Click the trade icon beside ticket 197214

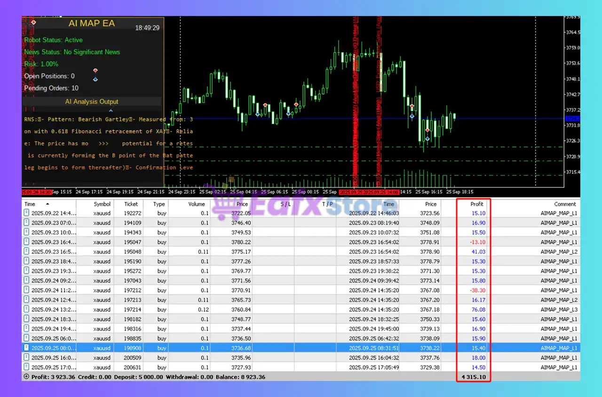point(27,310)
